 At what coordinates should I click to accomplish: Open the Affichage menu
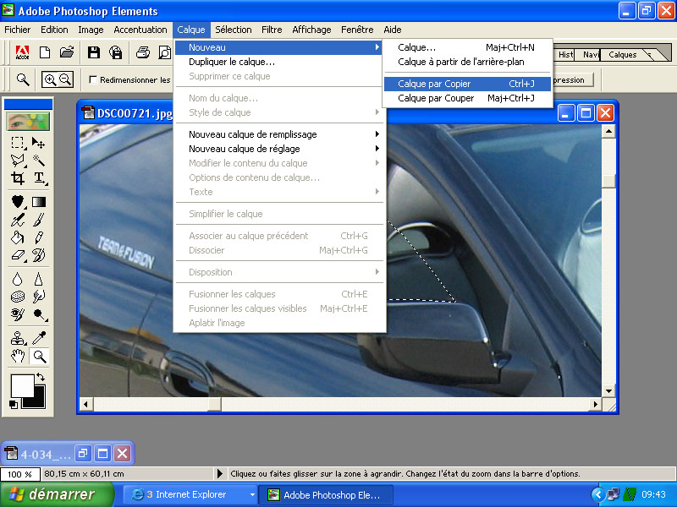click(x=311, y=30)
